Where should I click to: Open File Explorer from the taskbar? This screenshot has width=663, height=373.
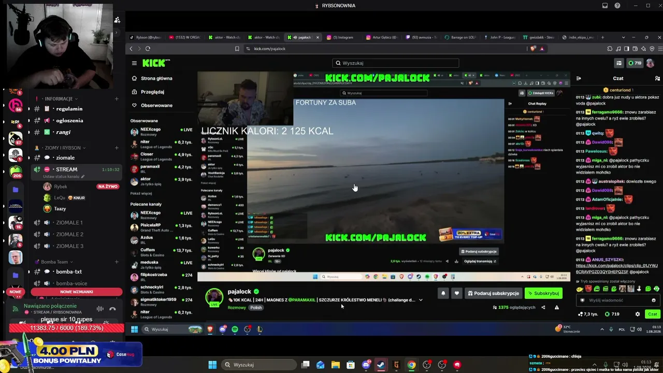pyautogui.click(x=336, y=365)
